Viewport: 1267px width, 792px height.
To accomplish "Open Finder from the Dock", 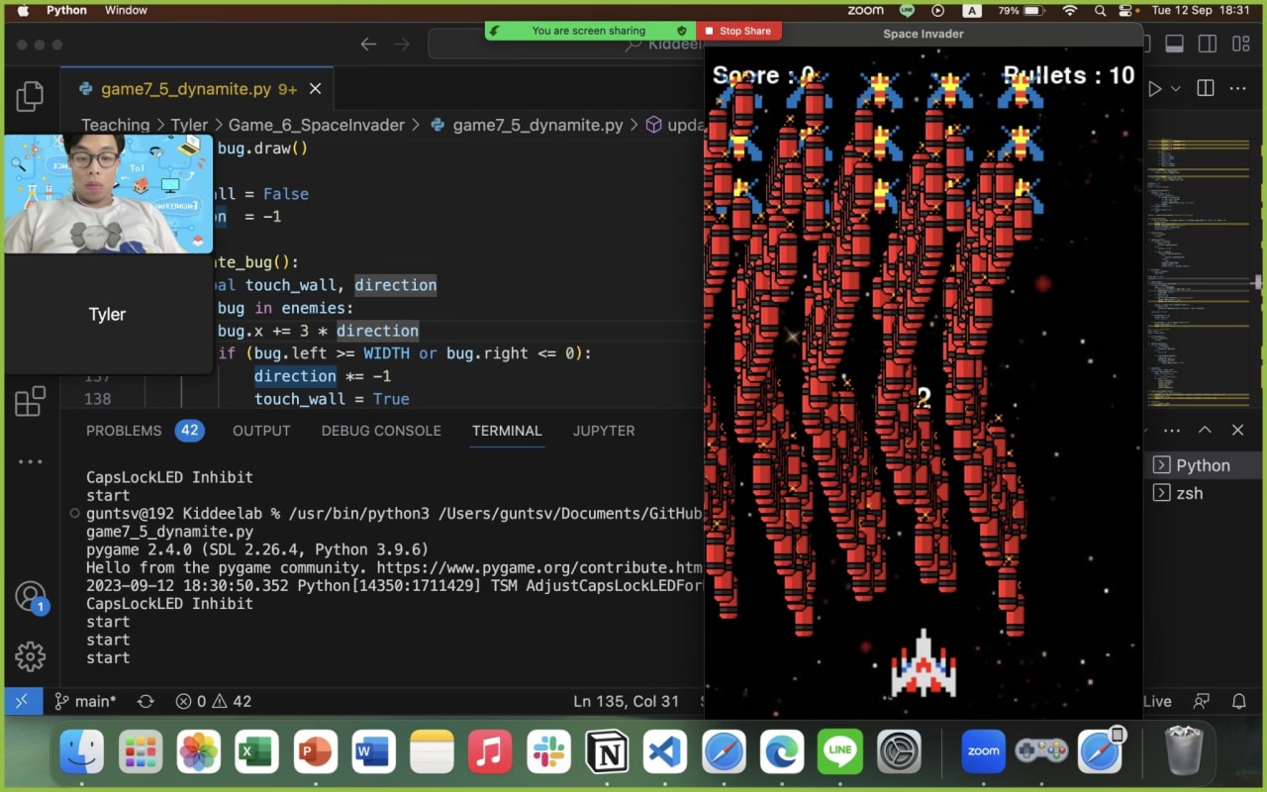I will point(82,752).
